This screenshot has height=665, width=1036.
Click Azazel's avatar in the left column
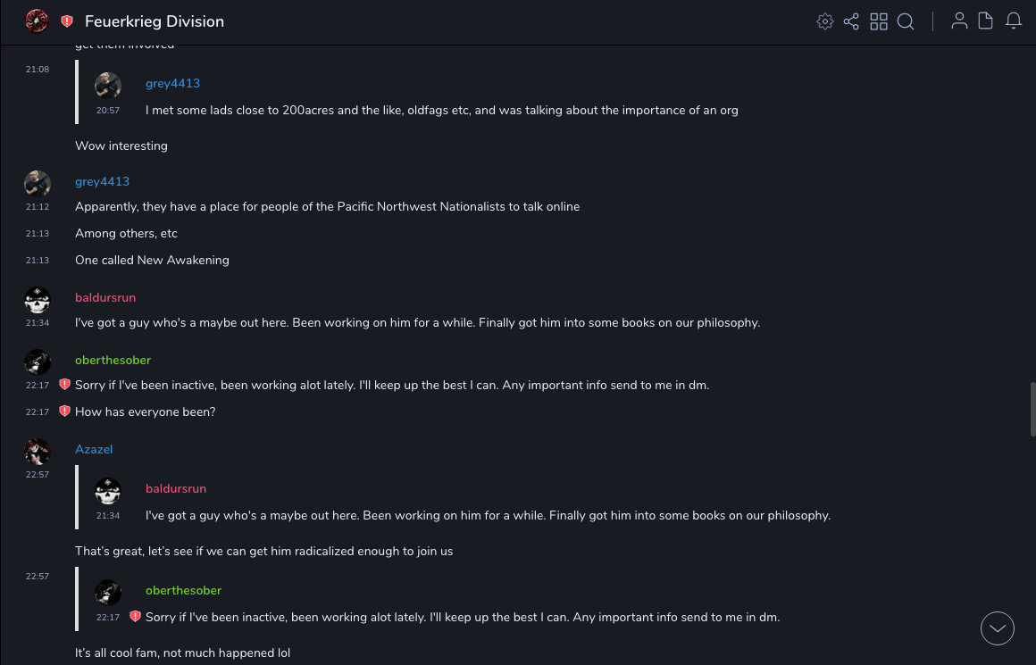tap(38, 451)
